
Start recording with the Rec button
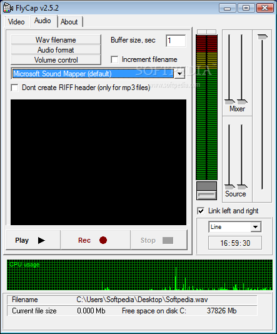pyautogui.click(x=96, y=240)
